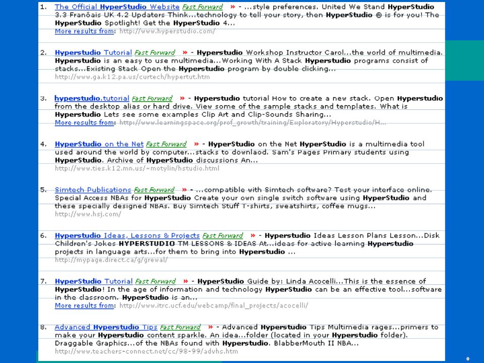Image resolution: width=484 pixels, height=363 pixels.
Task: Open More results from itrc.ucf.edu
Action: [84, 306]
